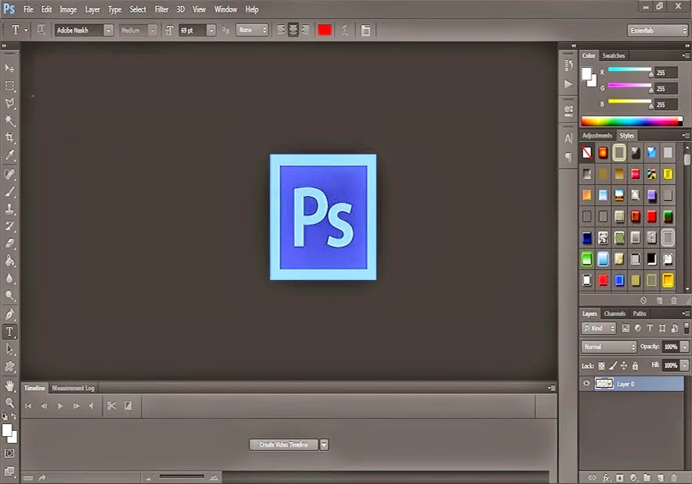
Task: Switch to the Channels tab
Action: pos(614,313)
